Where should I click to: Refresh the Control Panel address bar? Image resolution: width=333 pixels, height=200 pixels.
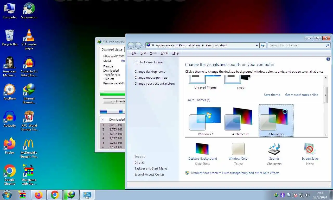click(x=263, y=45)
